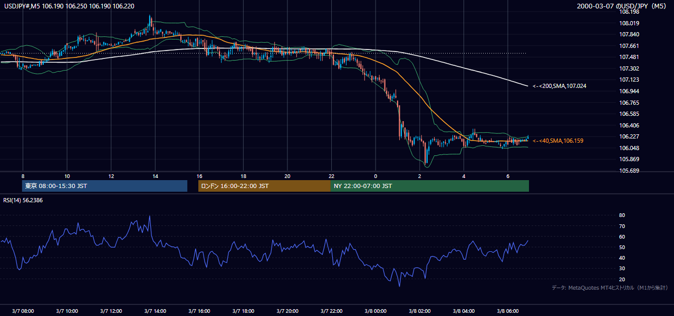Click the RSI(14) 56.2386 indicator label

coord(23,201)
